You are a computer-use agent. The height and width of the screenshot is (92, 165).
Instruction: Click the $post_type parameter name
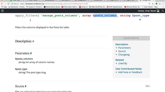[x=21, y=69]
